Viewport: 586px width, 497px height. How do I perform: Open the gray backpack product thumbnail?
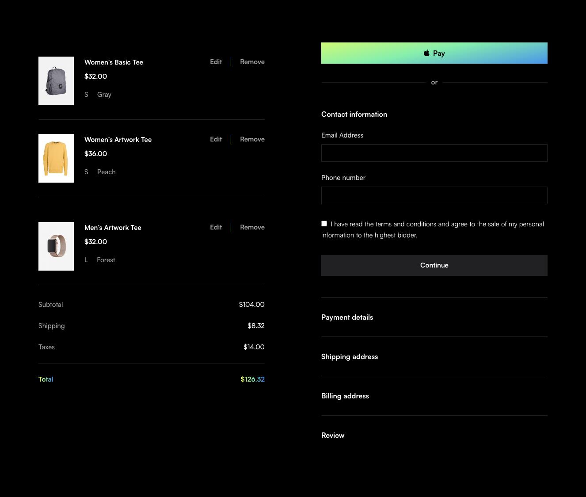pyautogui.click(x=56, y=81)
